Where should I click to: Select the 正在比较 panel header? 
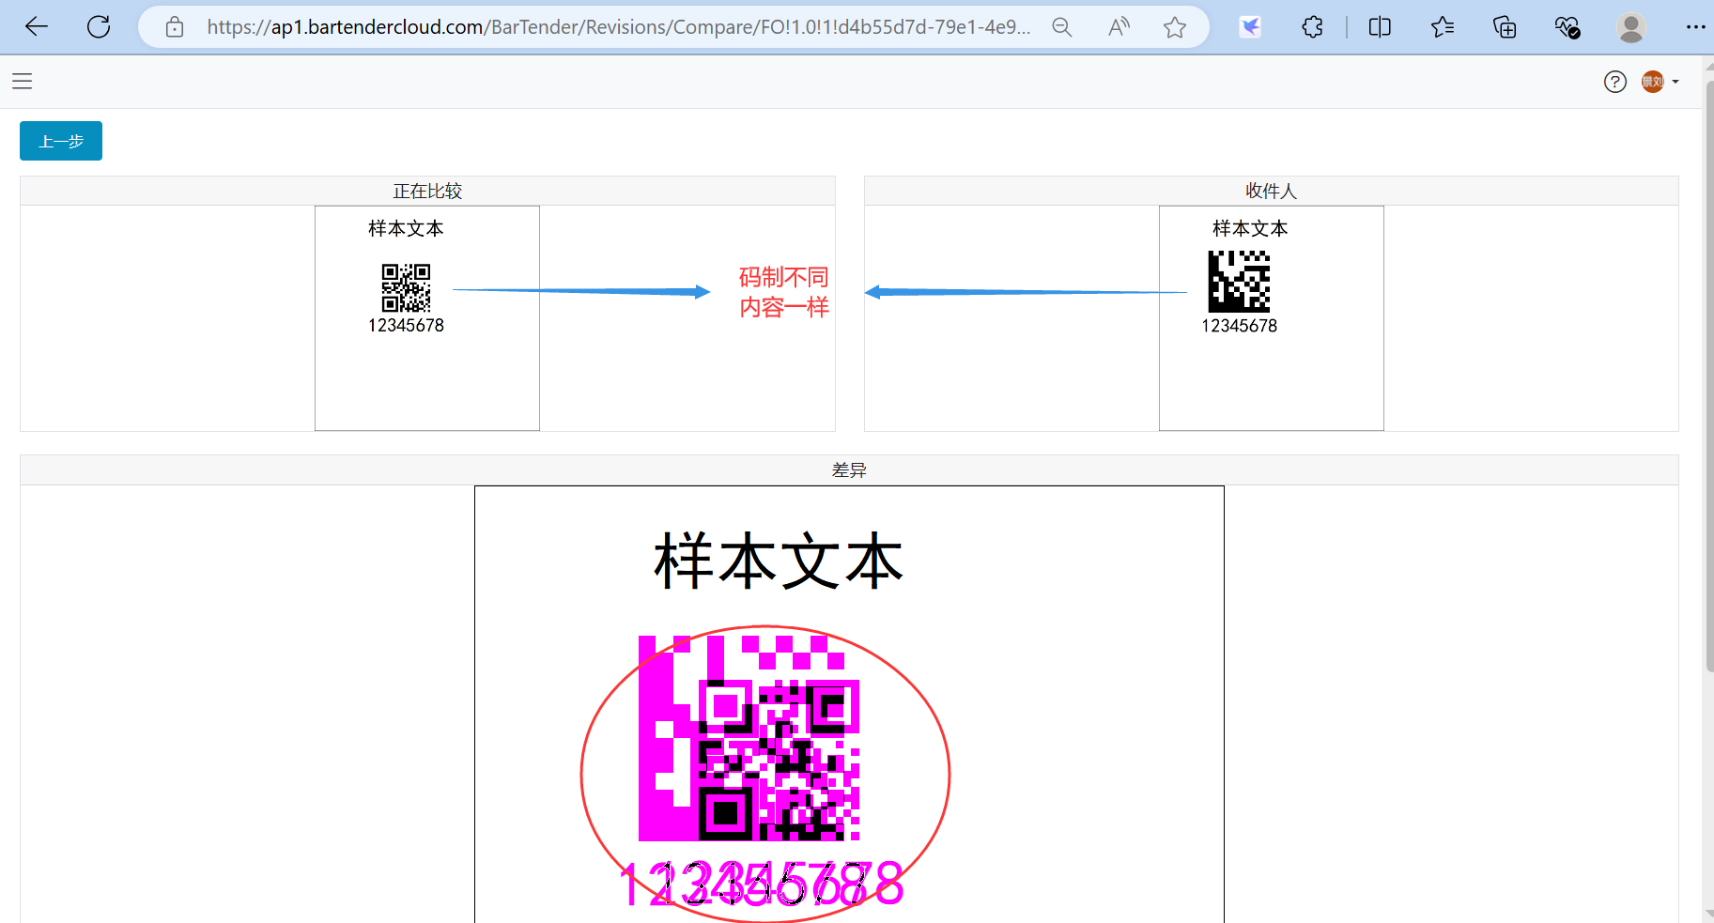[427, 191]
